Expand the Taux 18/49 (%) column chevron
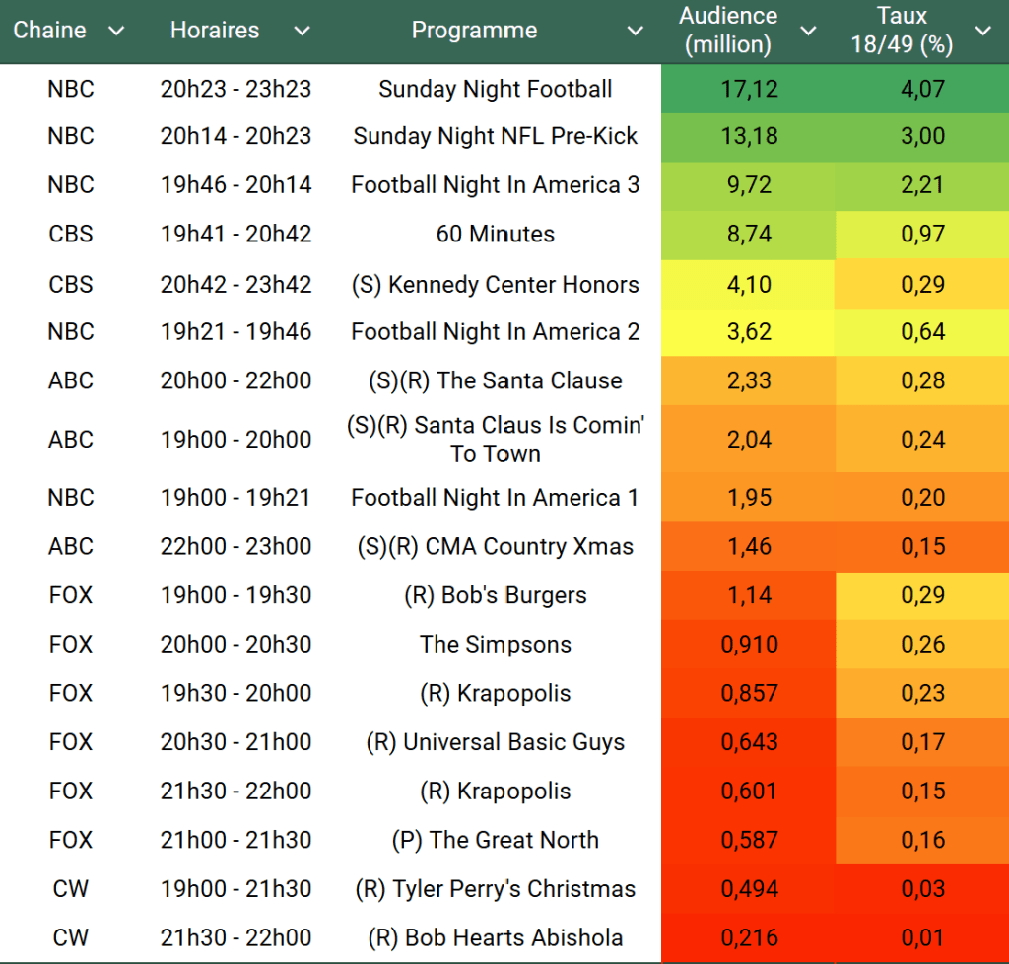Viewport: 1009px width, 964px height. pos(982,31)
